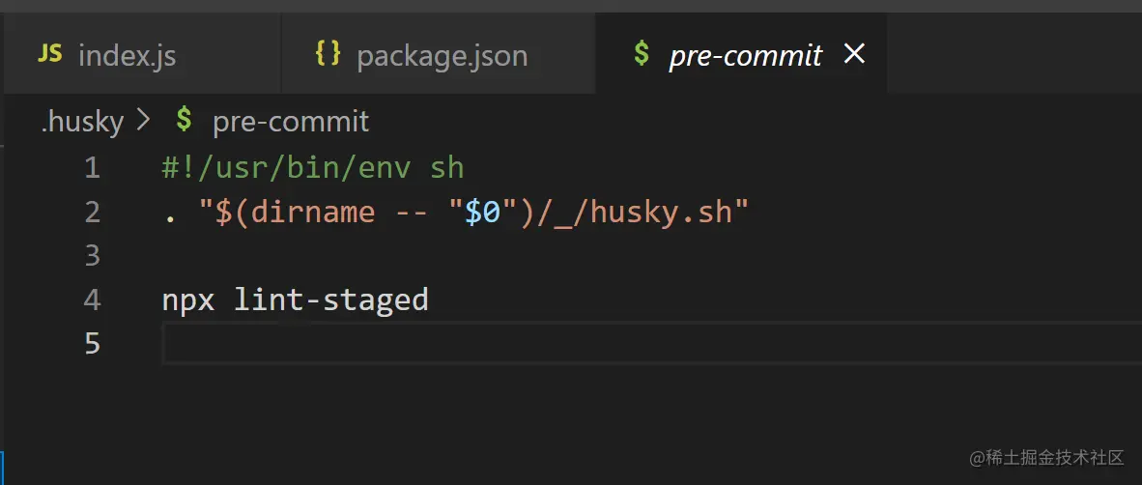Click the shell icon in the breadcrumb
The image size is (1142, 485).
click(184, 121)
